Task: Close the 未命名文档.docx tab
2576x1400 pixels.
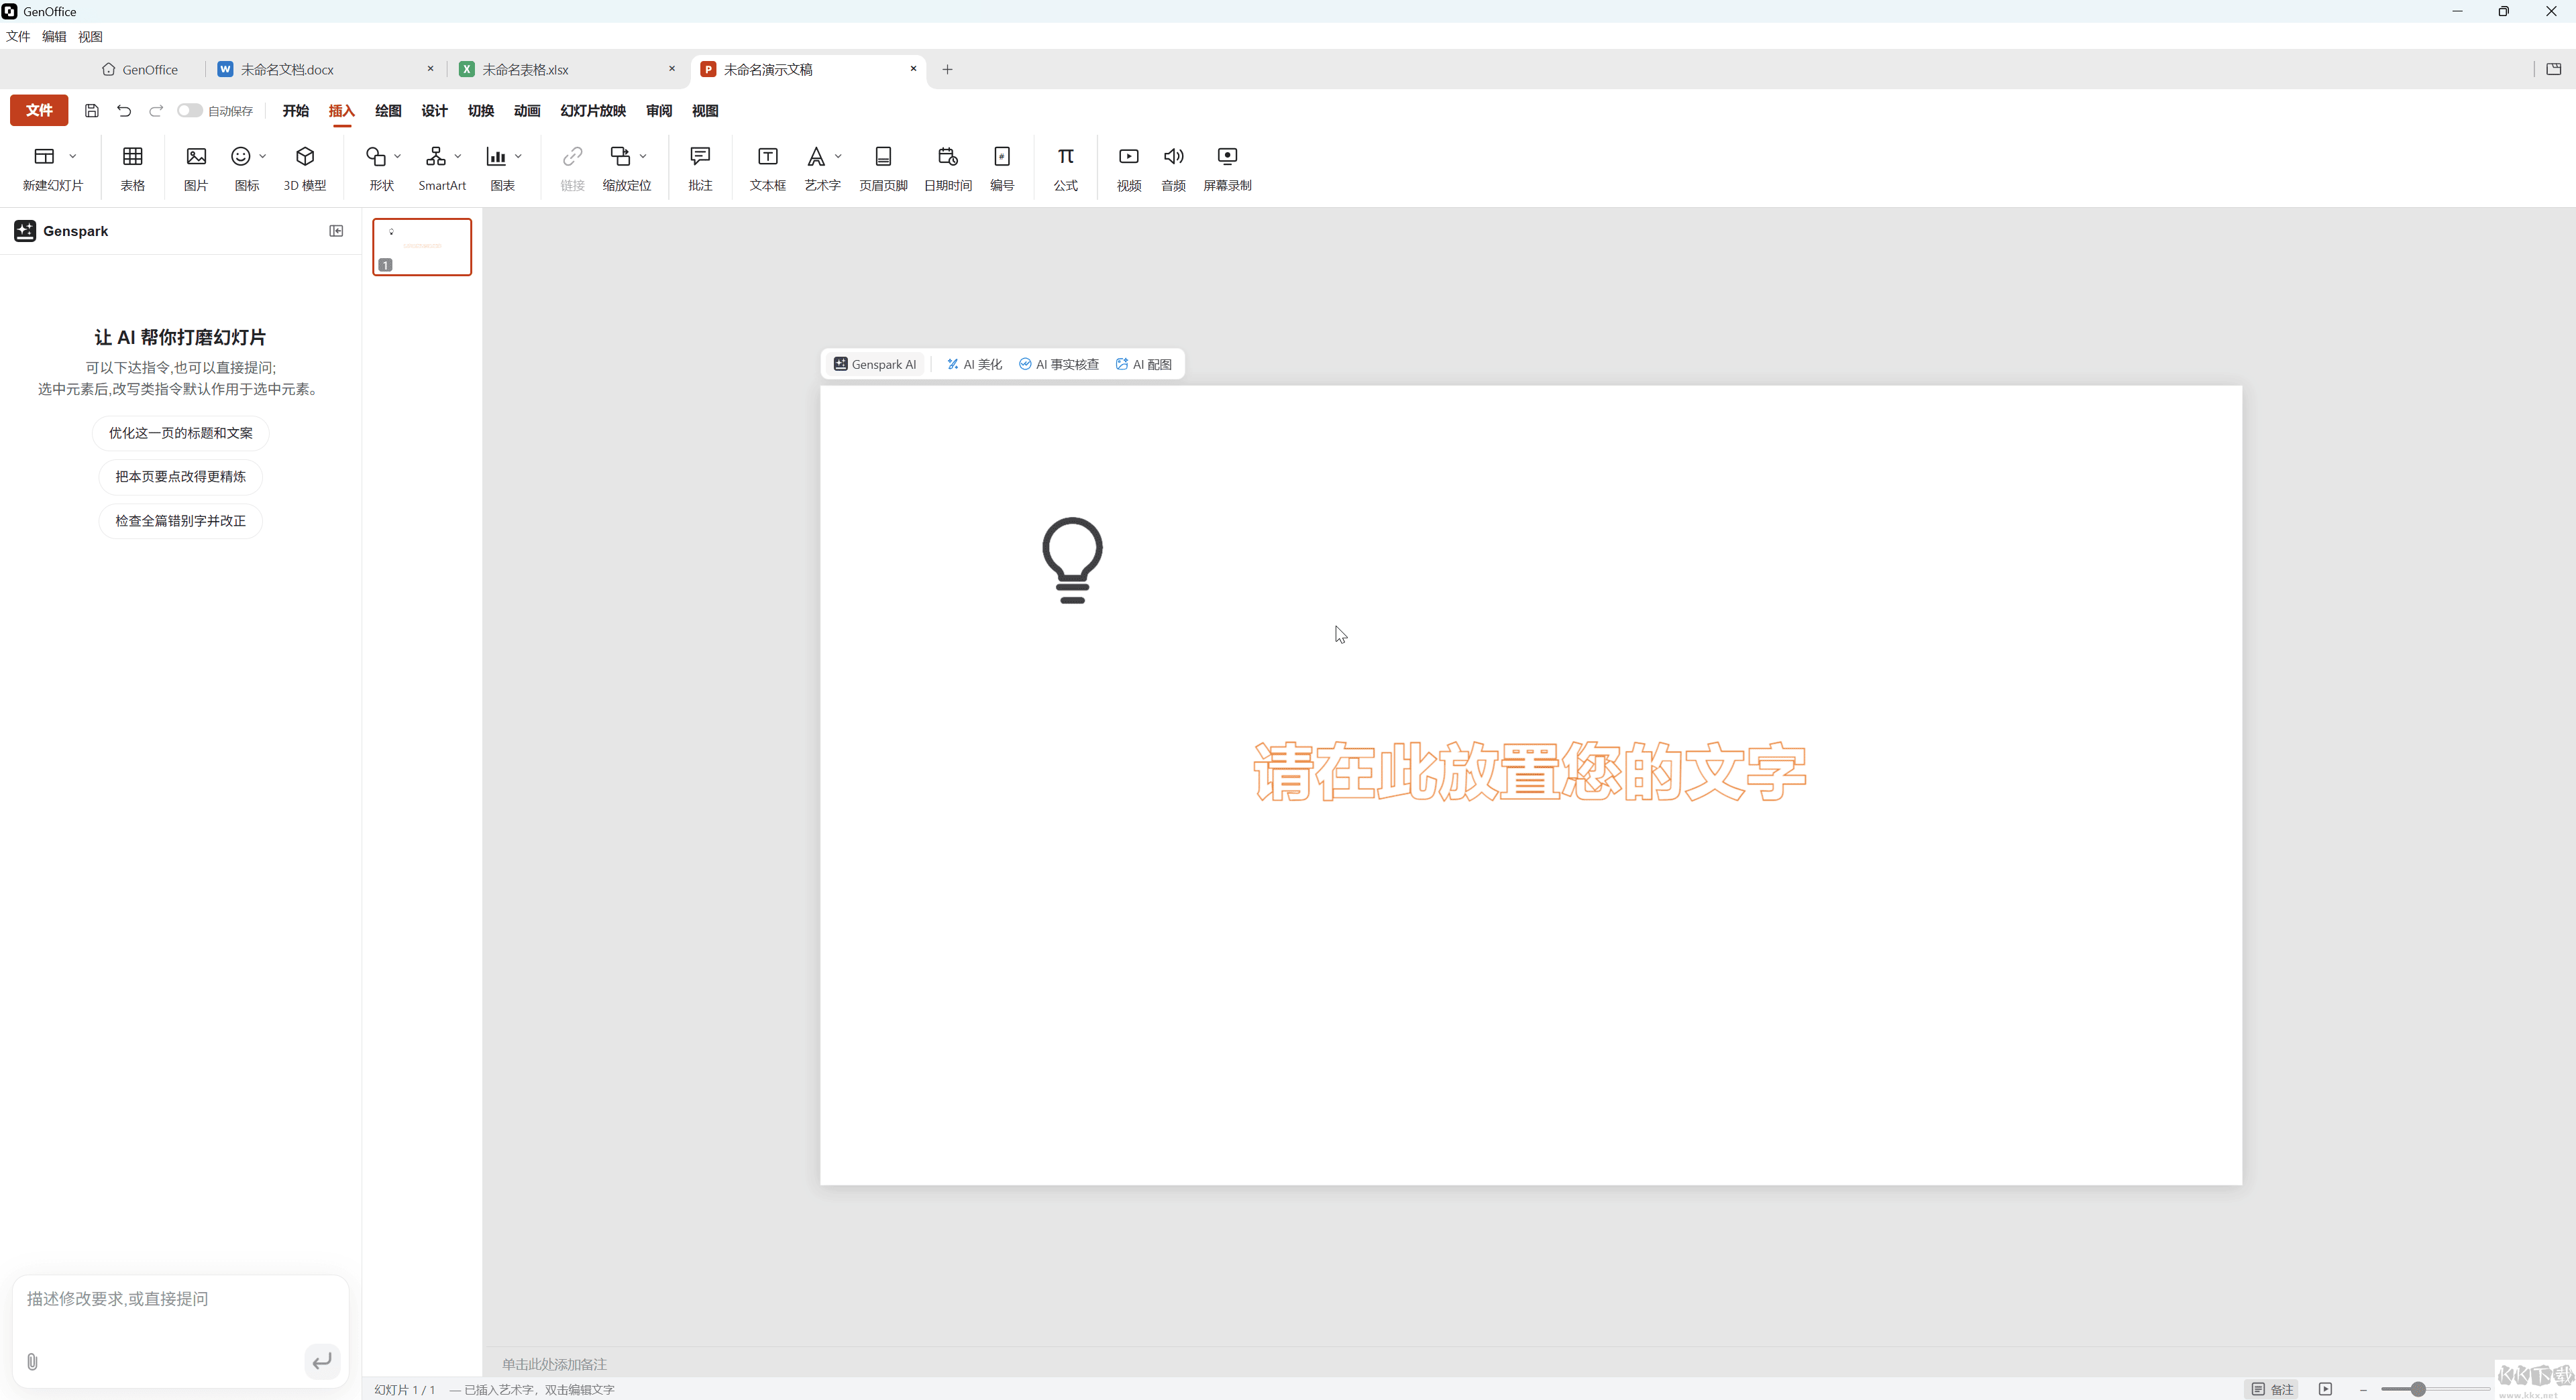Action: click(431, 69)
